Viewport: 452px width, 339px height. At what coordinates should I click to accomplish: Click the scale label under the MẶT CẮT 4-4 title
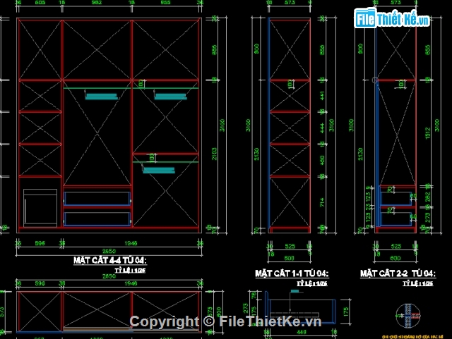(x=130, y=271)
